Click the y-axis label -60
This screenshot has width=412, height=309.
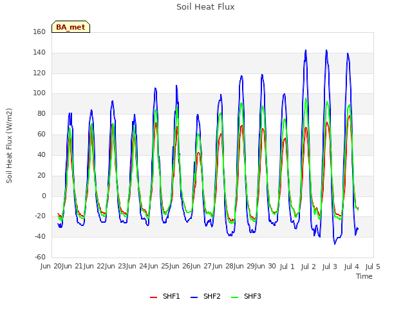40,257
